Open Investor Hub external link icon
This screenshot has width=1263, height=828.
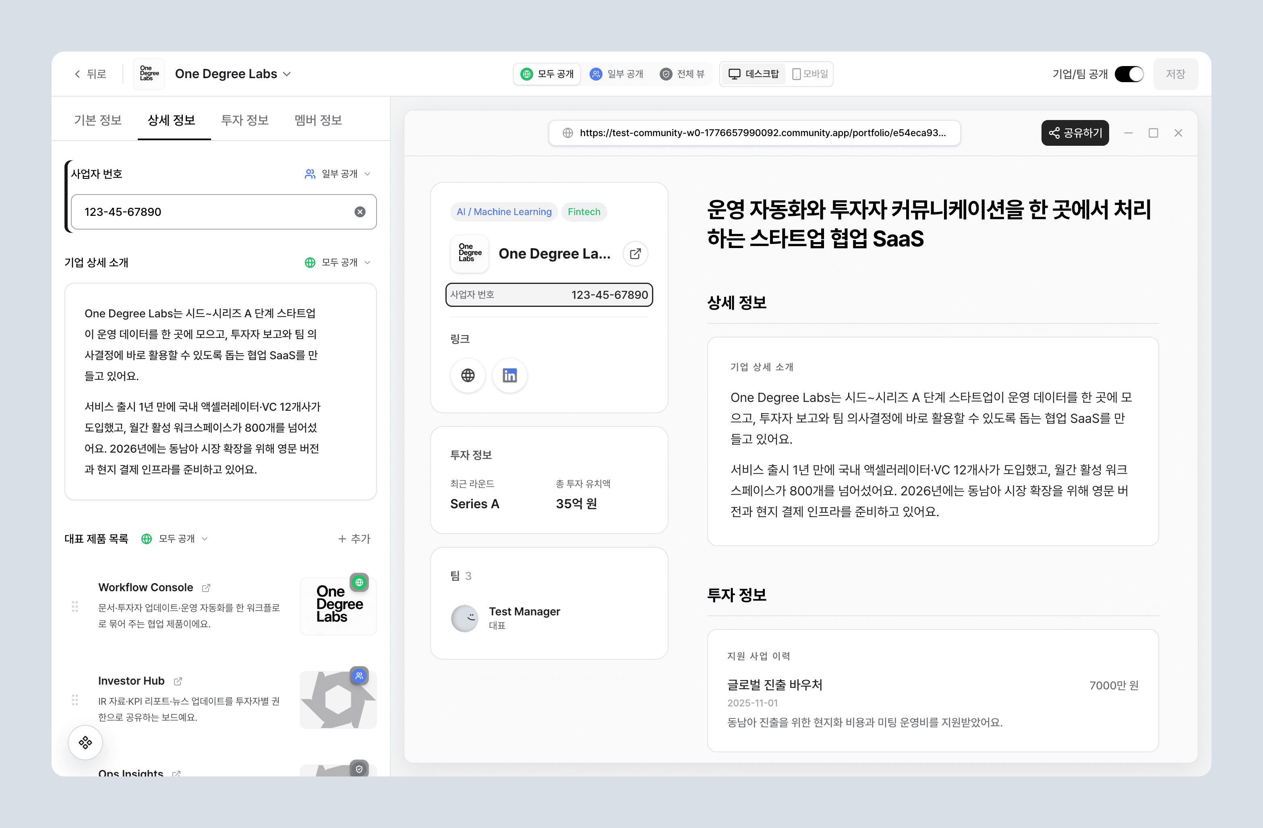[x=178, y=681]
